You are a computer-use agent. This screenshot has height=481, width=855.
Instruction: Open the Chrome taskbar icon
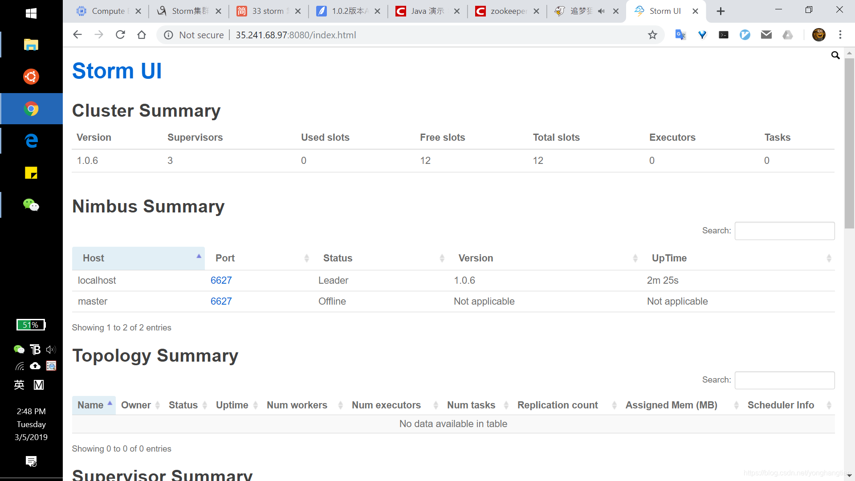31,109
